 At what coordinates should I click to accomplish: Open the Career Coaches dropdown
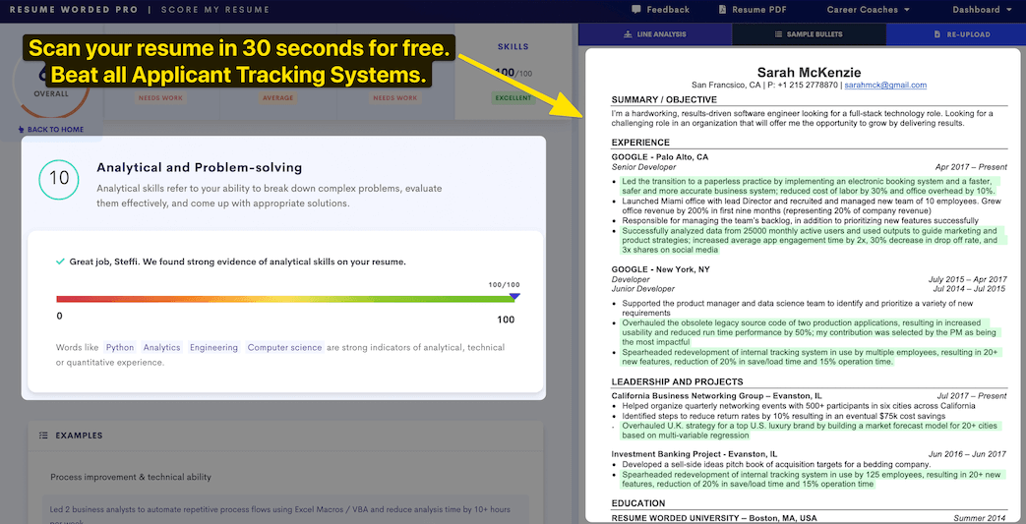(x=868, y=10)
